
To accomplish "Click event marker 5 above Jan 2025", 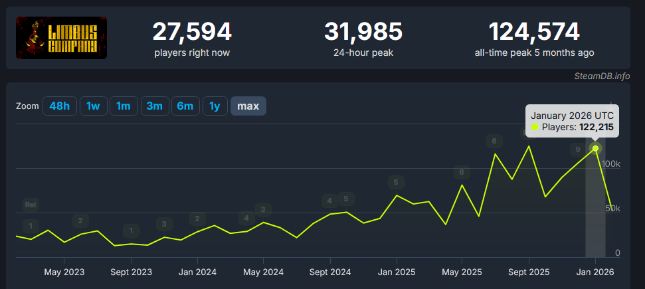I will pyautogui.click(x=396, y=182).
